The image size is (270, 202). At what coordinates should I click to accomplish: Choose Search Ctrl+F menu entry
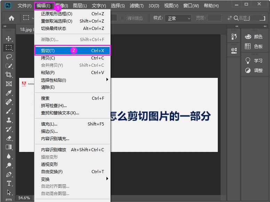pyautogui.click(x=72, y=98)
